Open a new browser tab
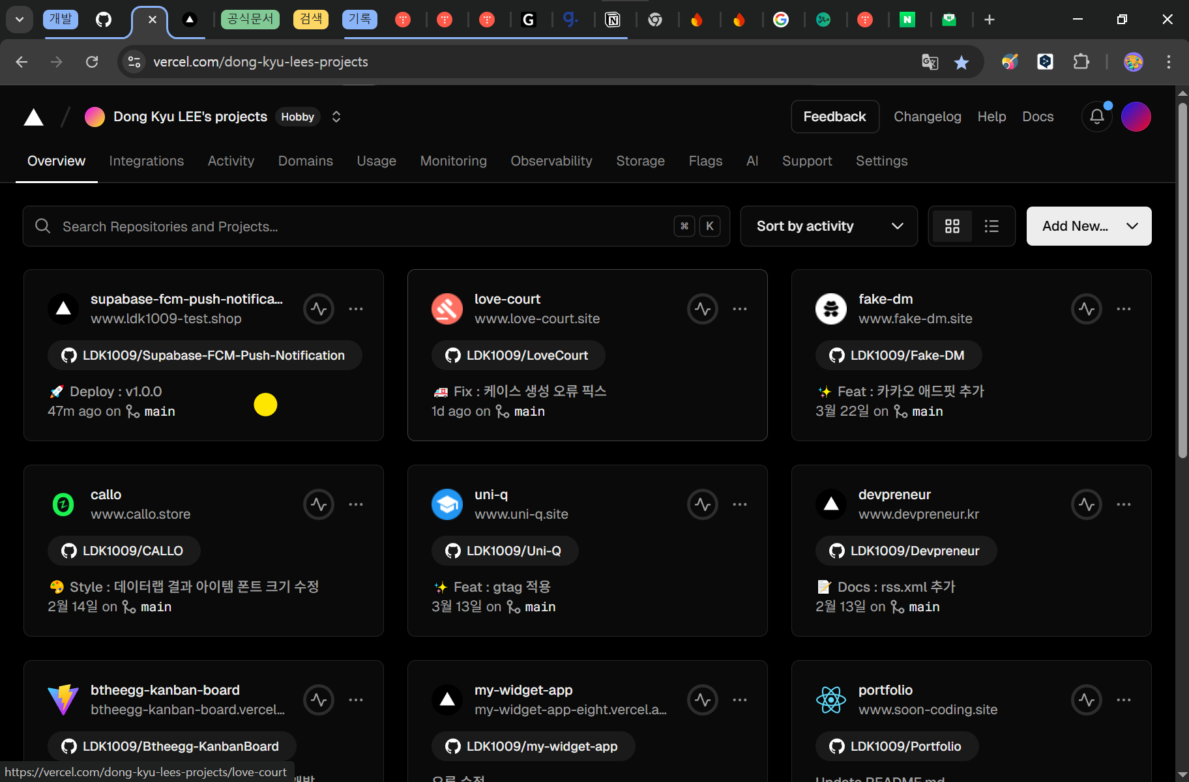This screenshot has width=1189, height=782. [x=990, y=20]
